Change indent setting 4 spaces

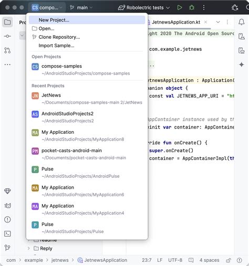[209, 260]
